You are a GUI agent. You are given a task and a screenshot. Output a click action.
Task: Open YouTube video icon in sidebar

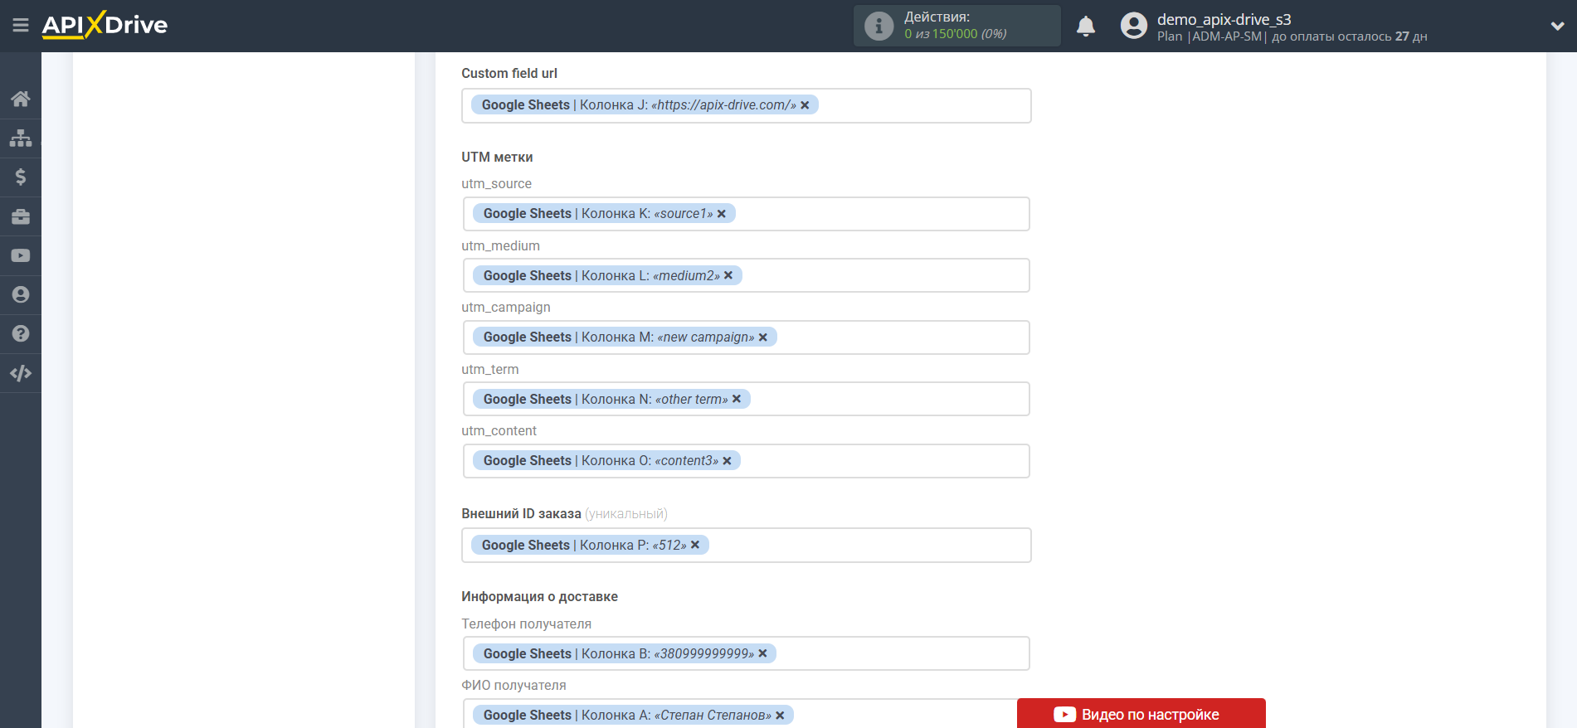[x=21, y=255]
